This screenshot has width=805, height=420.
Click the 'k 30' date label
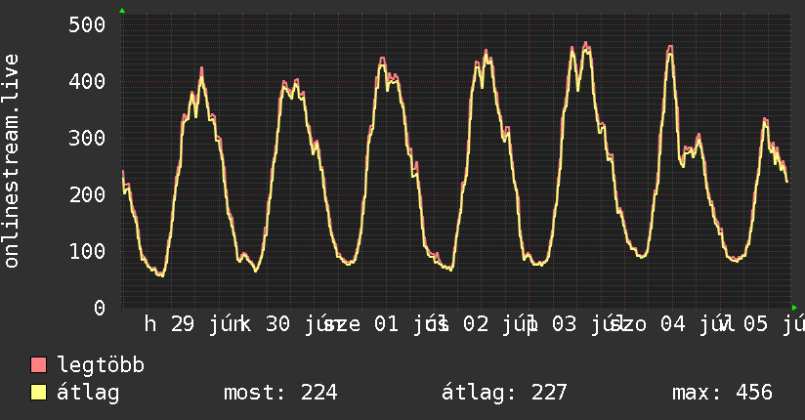265,324
